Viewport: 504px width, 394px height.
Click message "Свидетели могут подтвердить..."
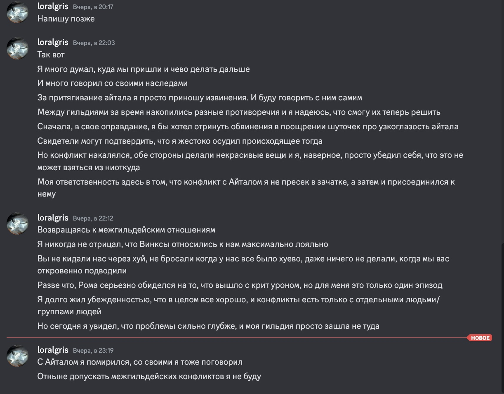(180, 141)
